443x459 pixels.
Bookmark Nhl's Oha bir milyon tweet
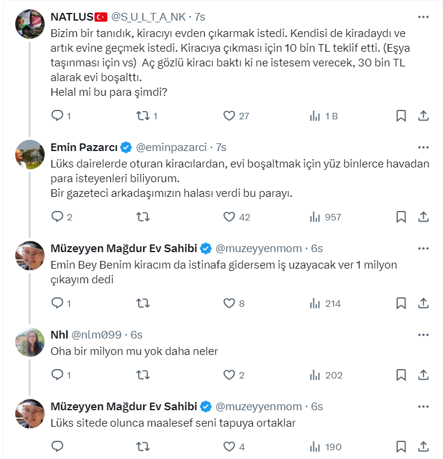(x=401, y=375)
